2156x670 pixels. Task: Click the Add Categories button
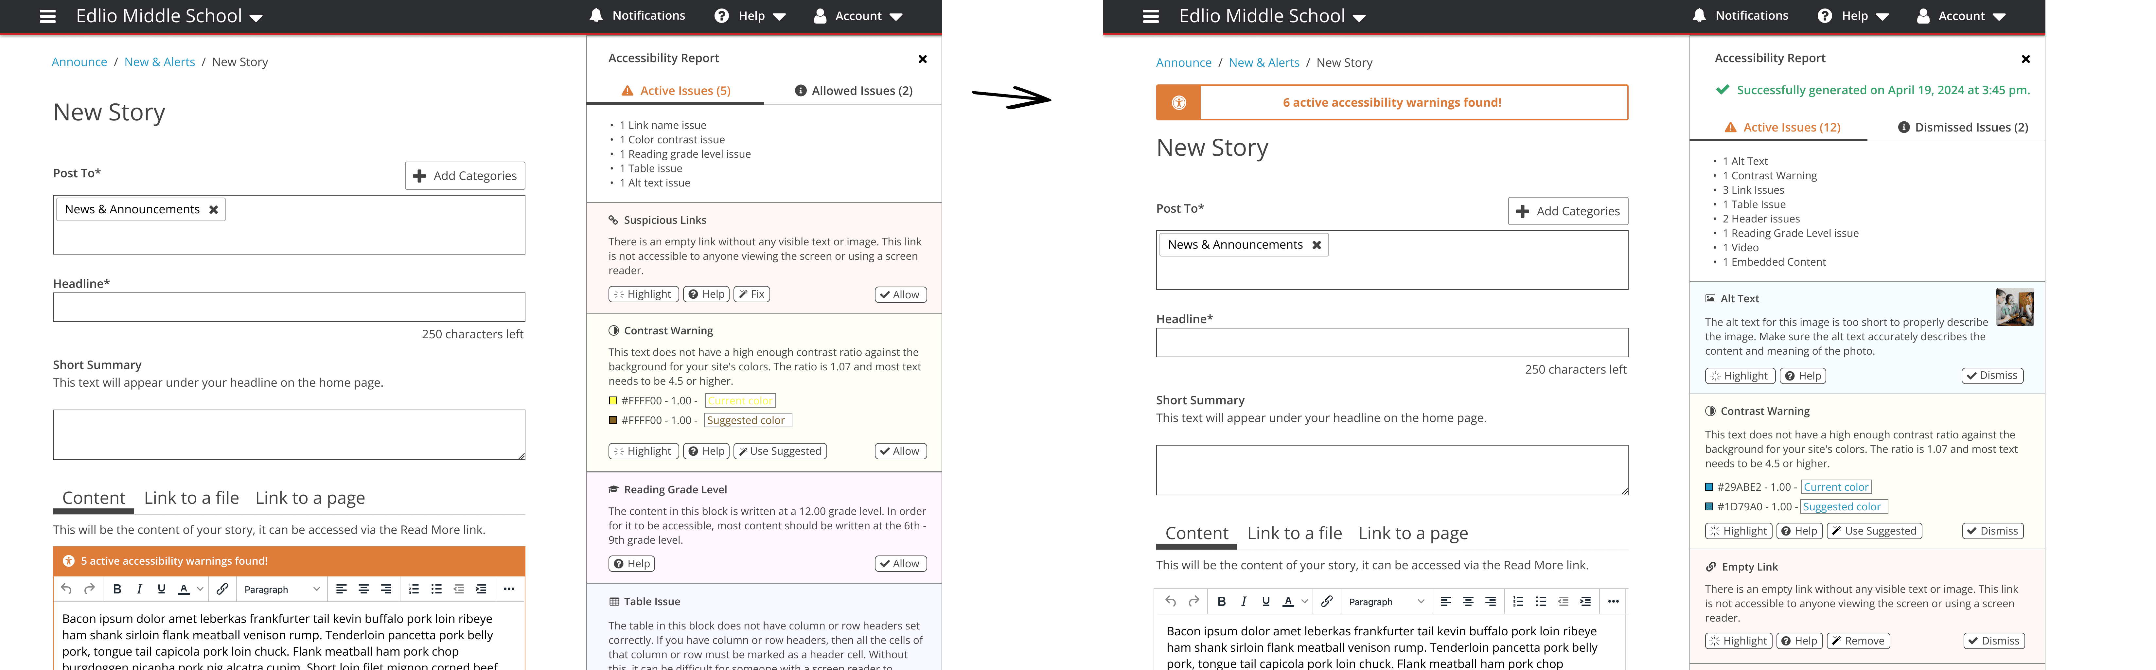click(x=465, y=176)
